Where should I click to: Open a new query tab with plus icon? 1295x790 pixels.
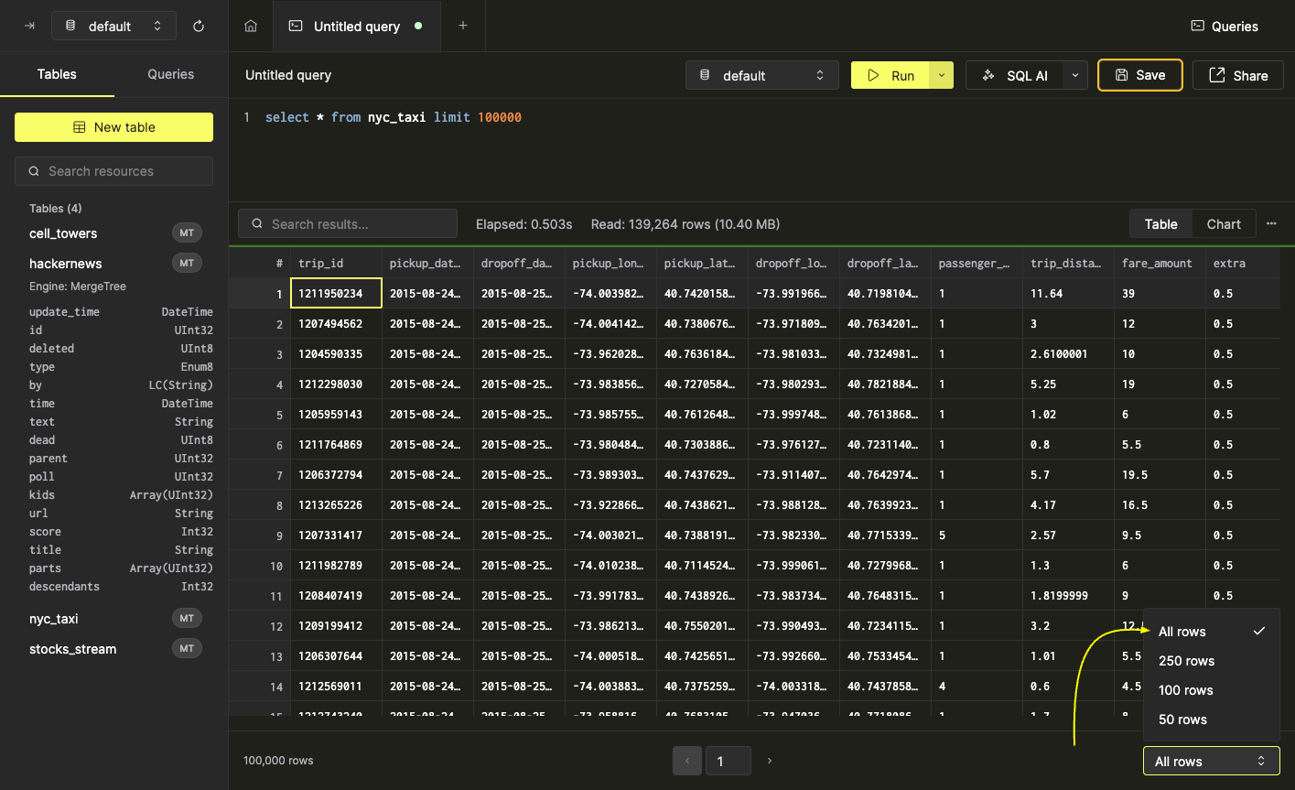[463, 26]
